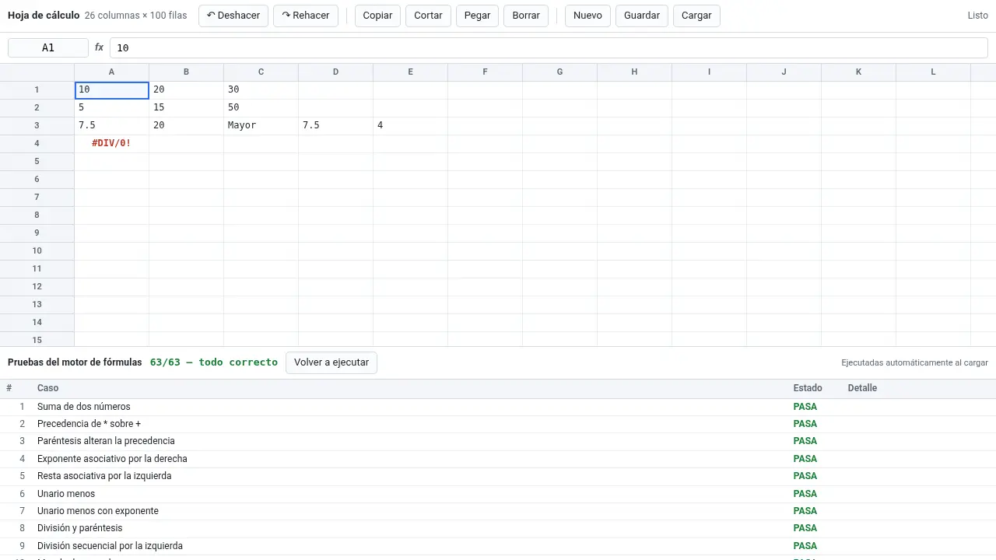Select cell C2 containing 50
The image size is (996, 560).
(x=261, y=108)
